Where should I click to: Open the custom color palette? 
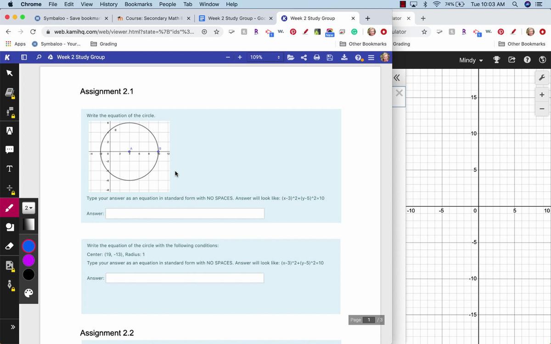pos(28,293)
